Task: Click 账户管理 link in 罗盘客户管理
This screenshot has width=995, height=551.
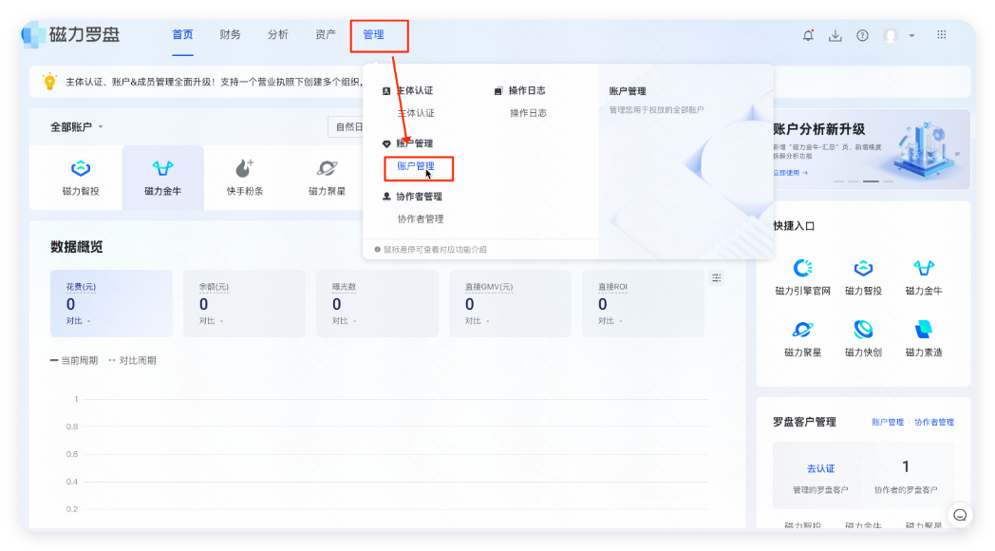Action: point(887,422)
